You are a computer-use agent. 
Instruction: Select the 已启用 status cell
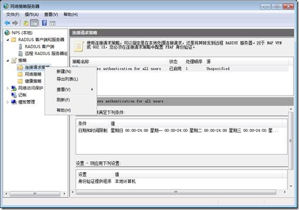(x=175, y=69)
